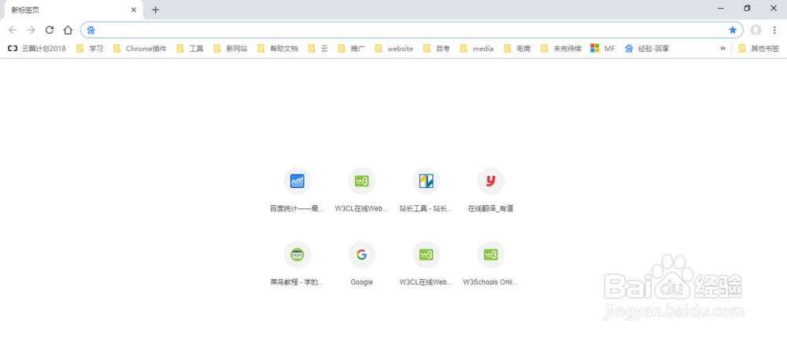The image size is (787, 338).
Task: Open the website bookmark folder
Action: point(394,49)
